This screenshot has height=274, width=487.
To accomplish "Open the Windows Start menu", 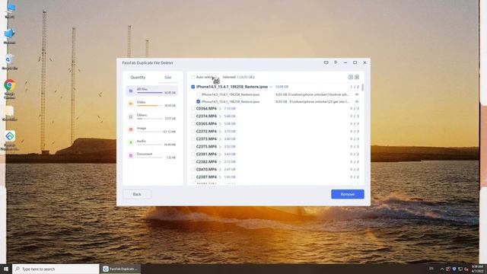I will click(6, 269).
